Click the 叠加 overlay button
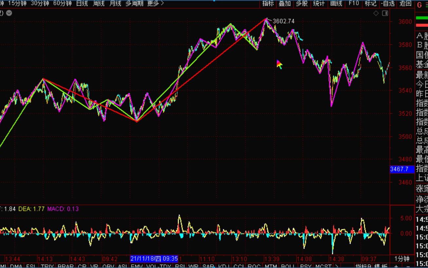Viewport: 428px width, 268px height. click(x=285, y=3)
